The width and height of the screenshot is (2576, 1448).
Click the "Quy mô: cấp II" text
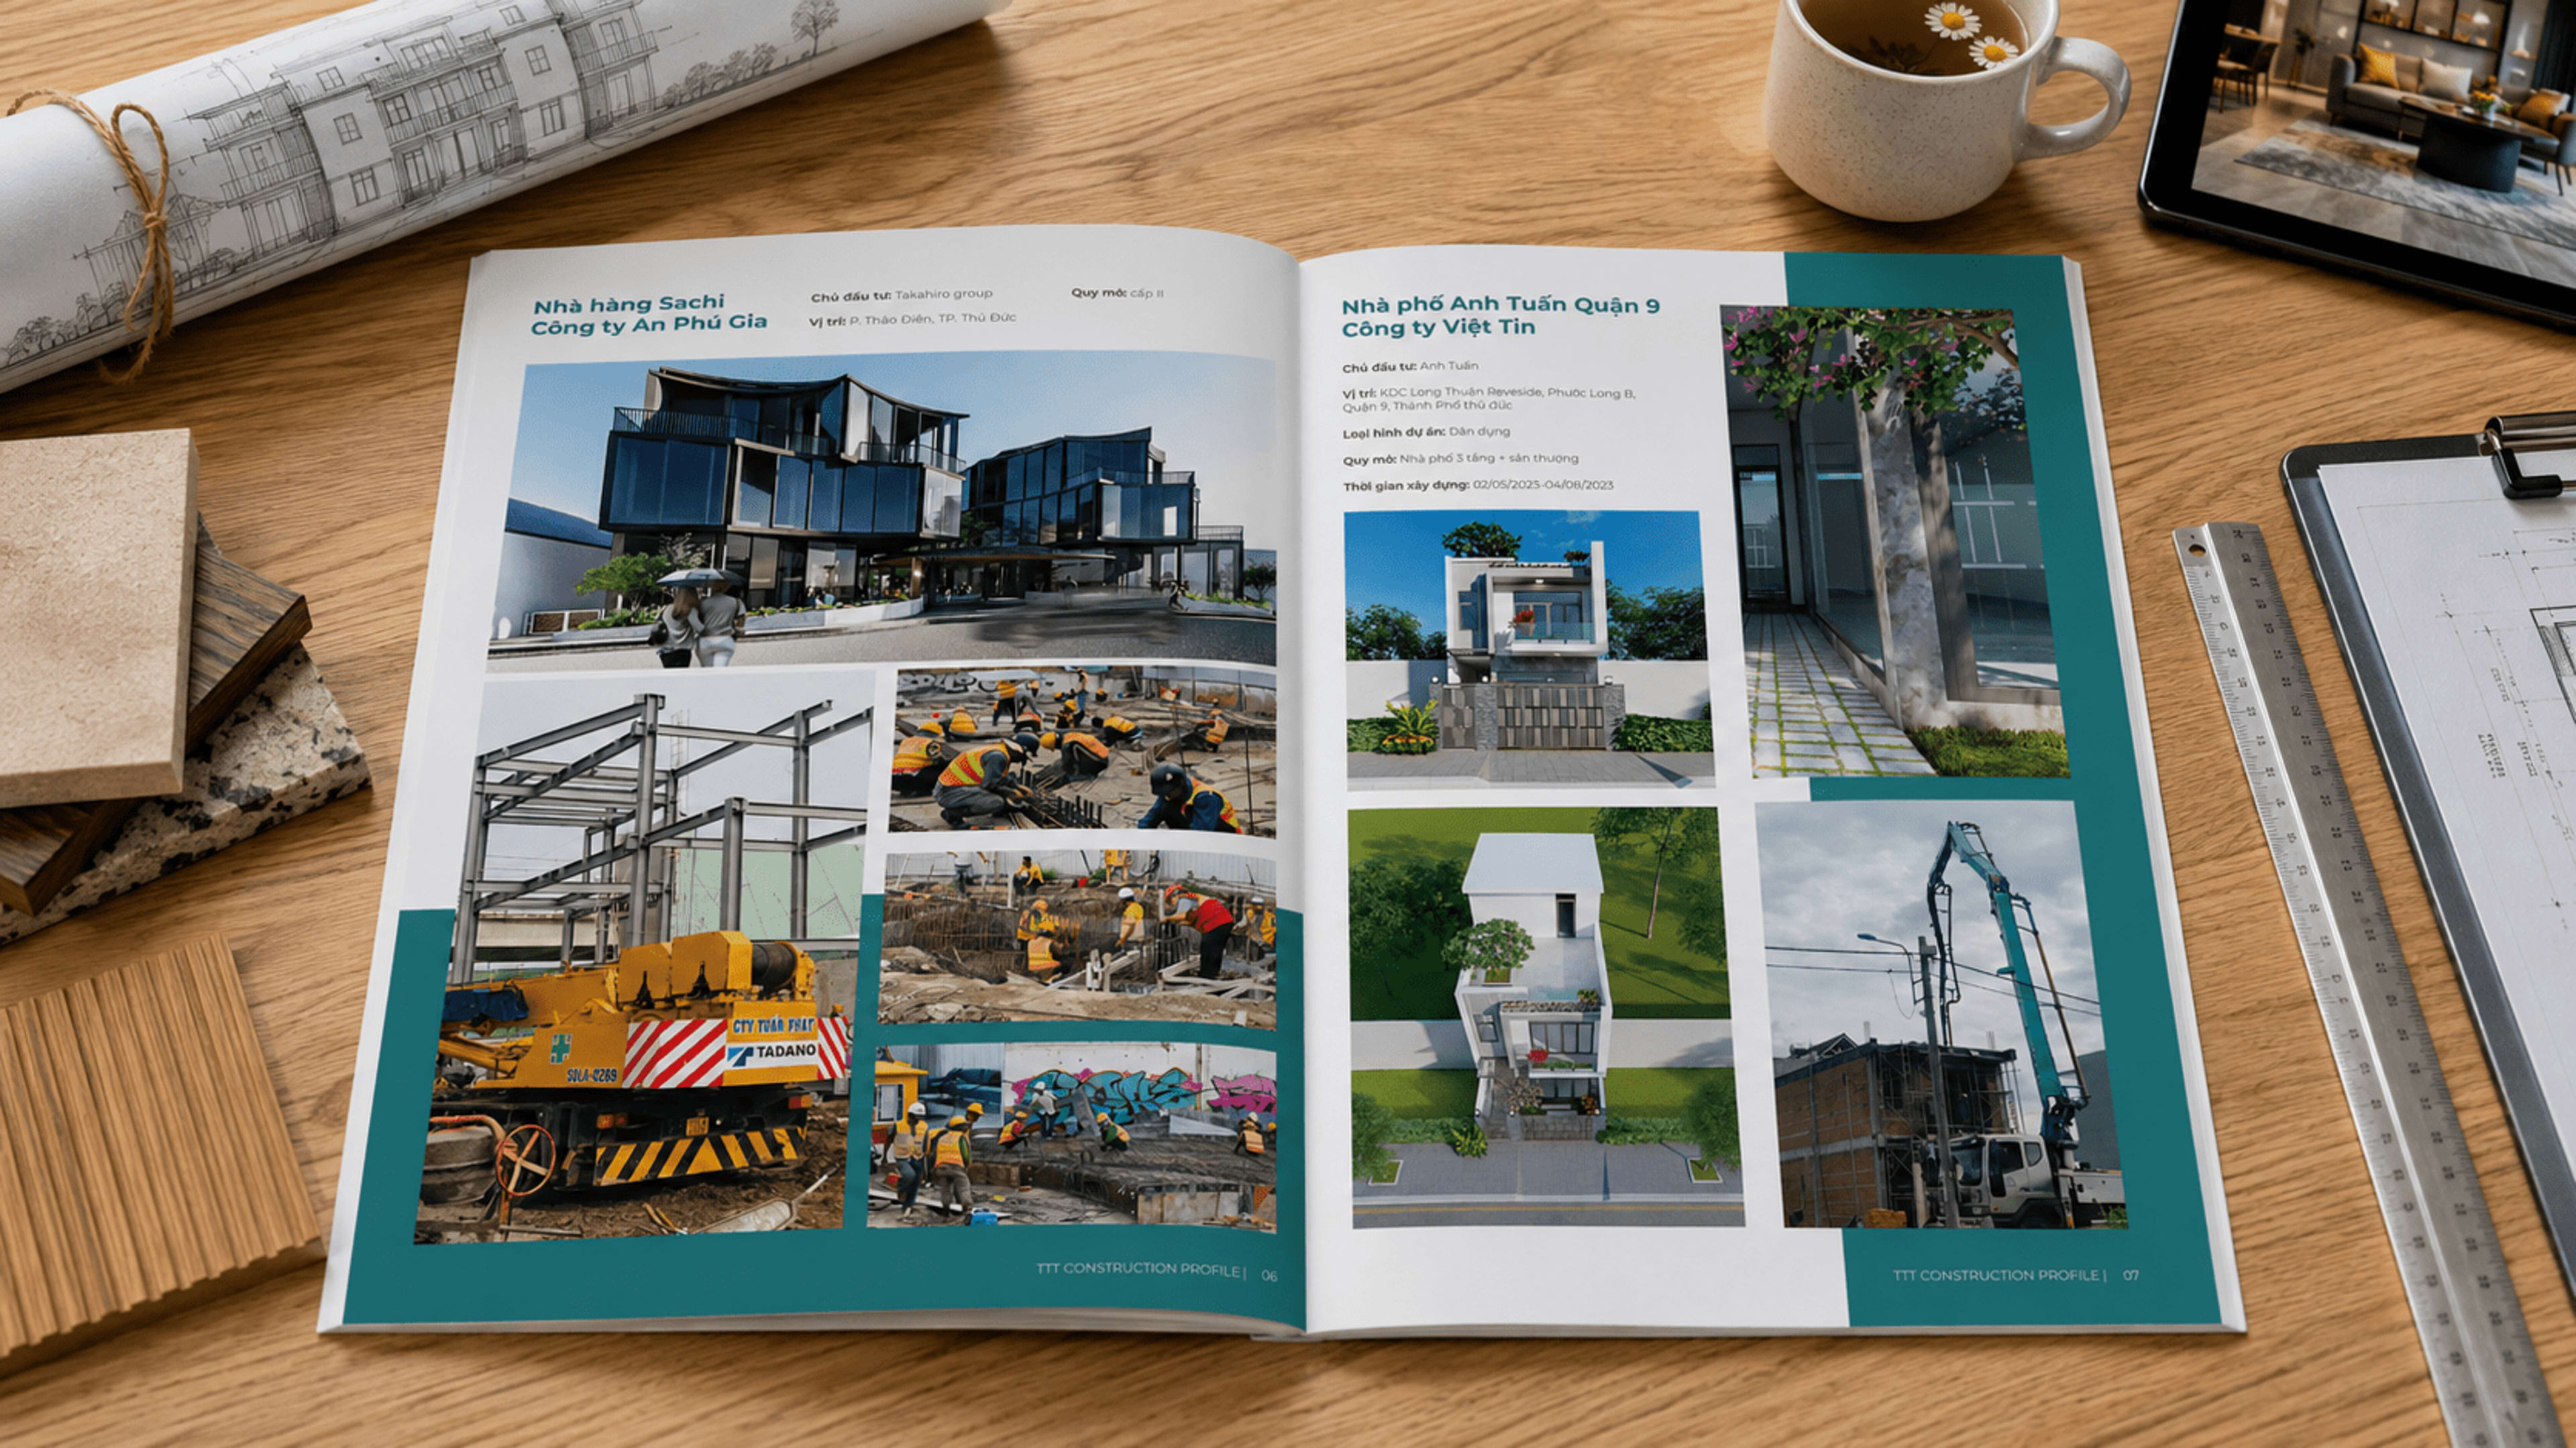(1117, 293)
